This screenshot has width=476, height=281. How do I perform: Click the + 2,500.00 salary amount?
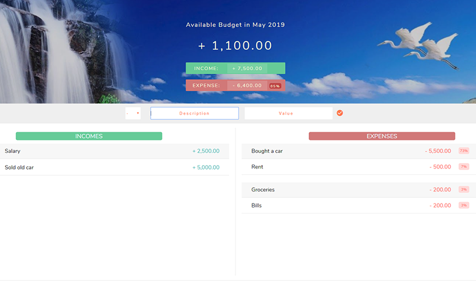click(206, 151)
